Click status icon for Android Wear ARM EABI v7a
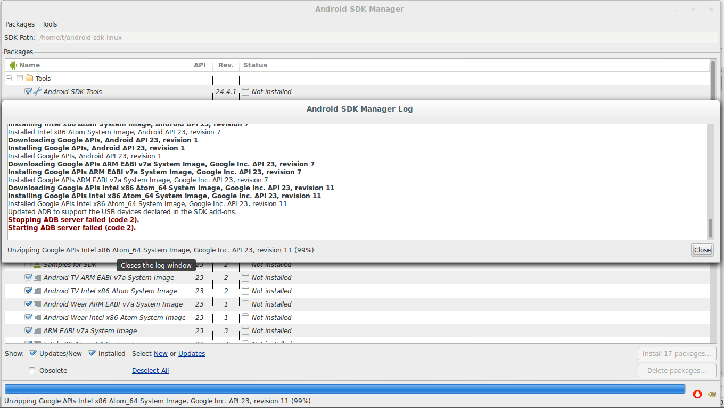The width and height of the screenshot is (724, 408). 245,304
